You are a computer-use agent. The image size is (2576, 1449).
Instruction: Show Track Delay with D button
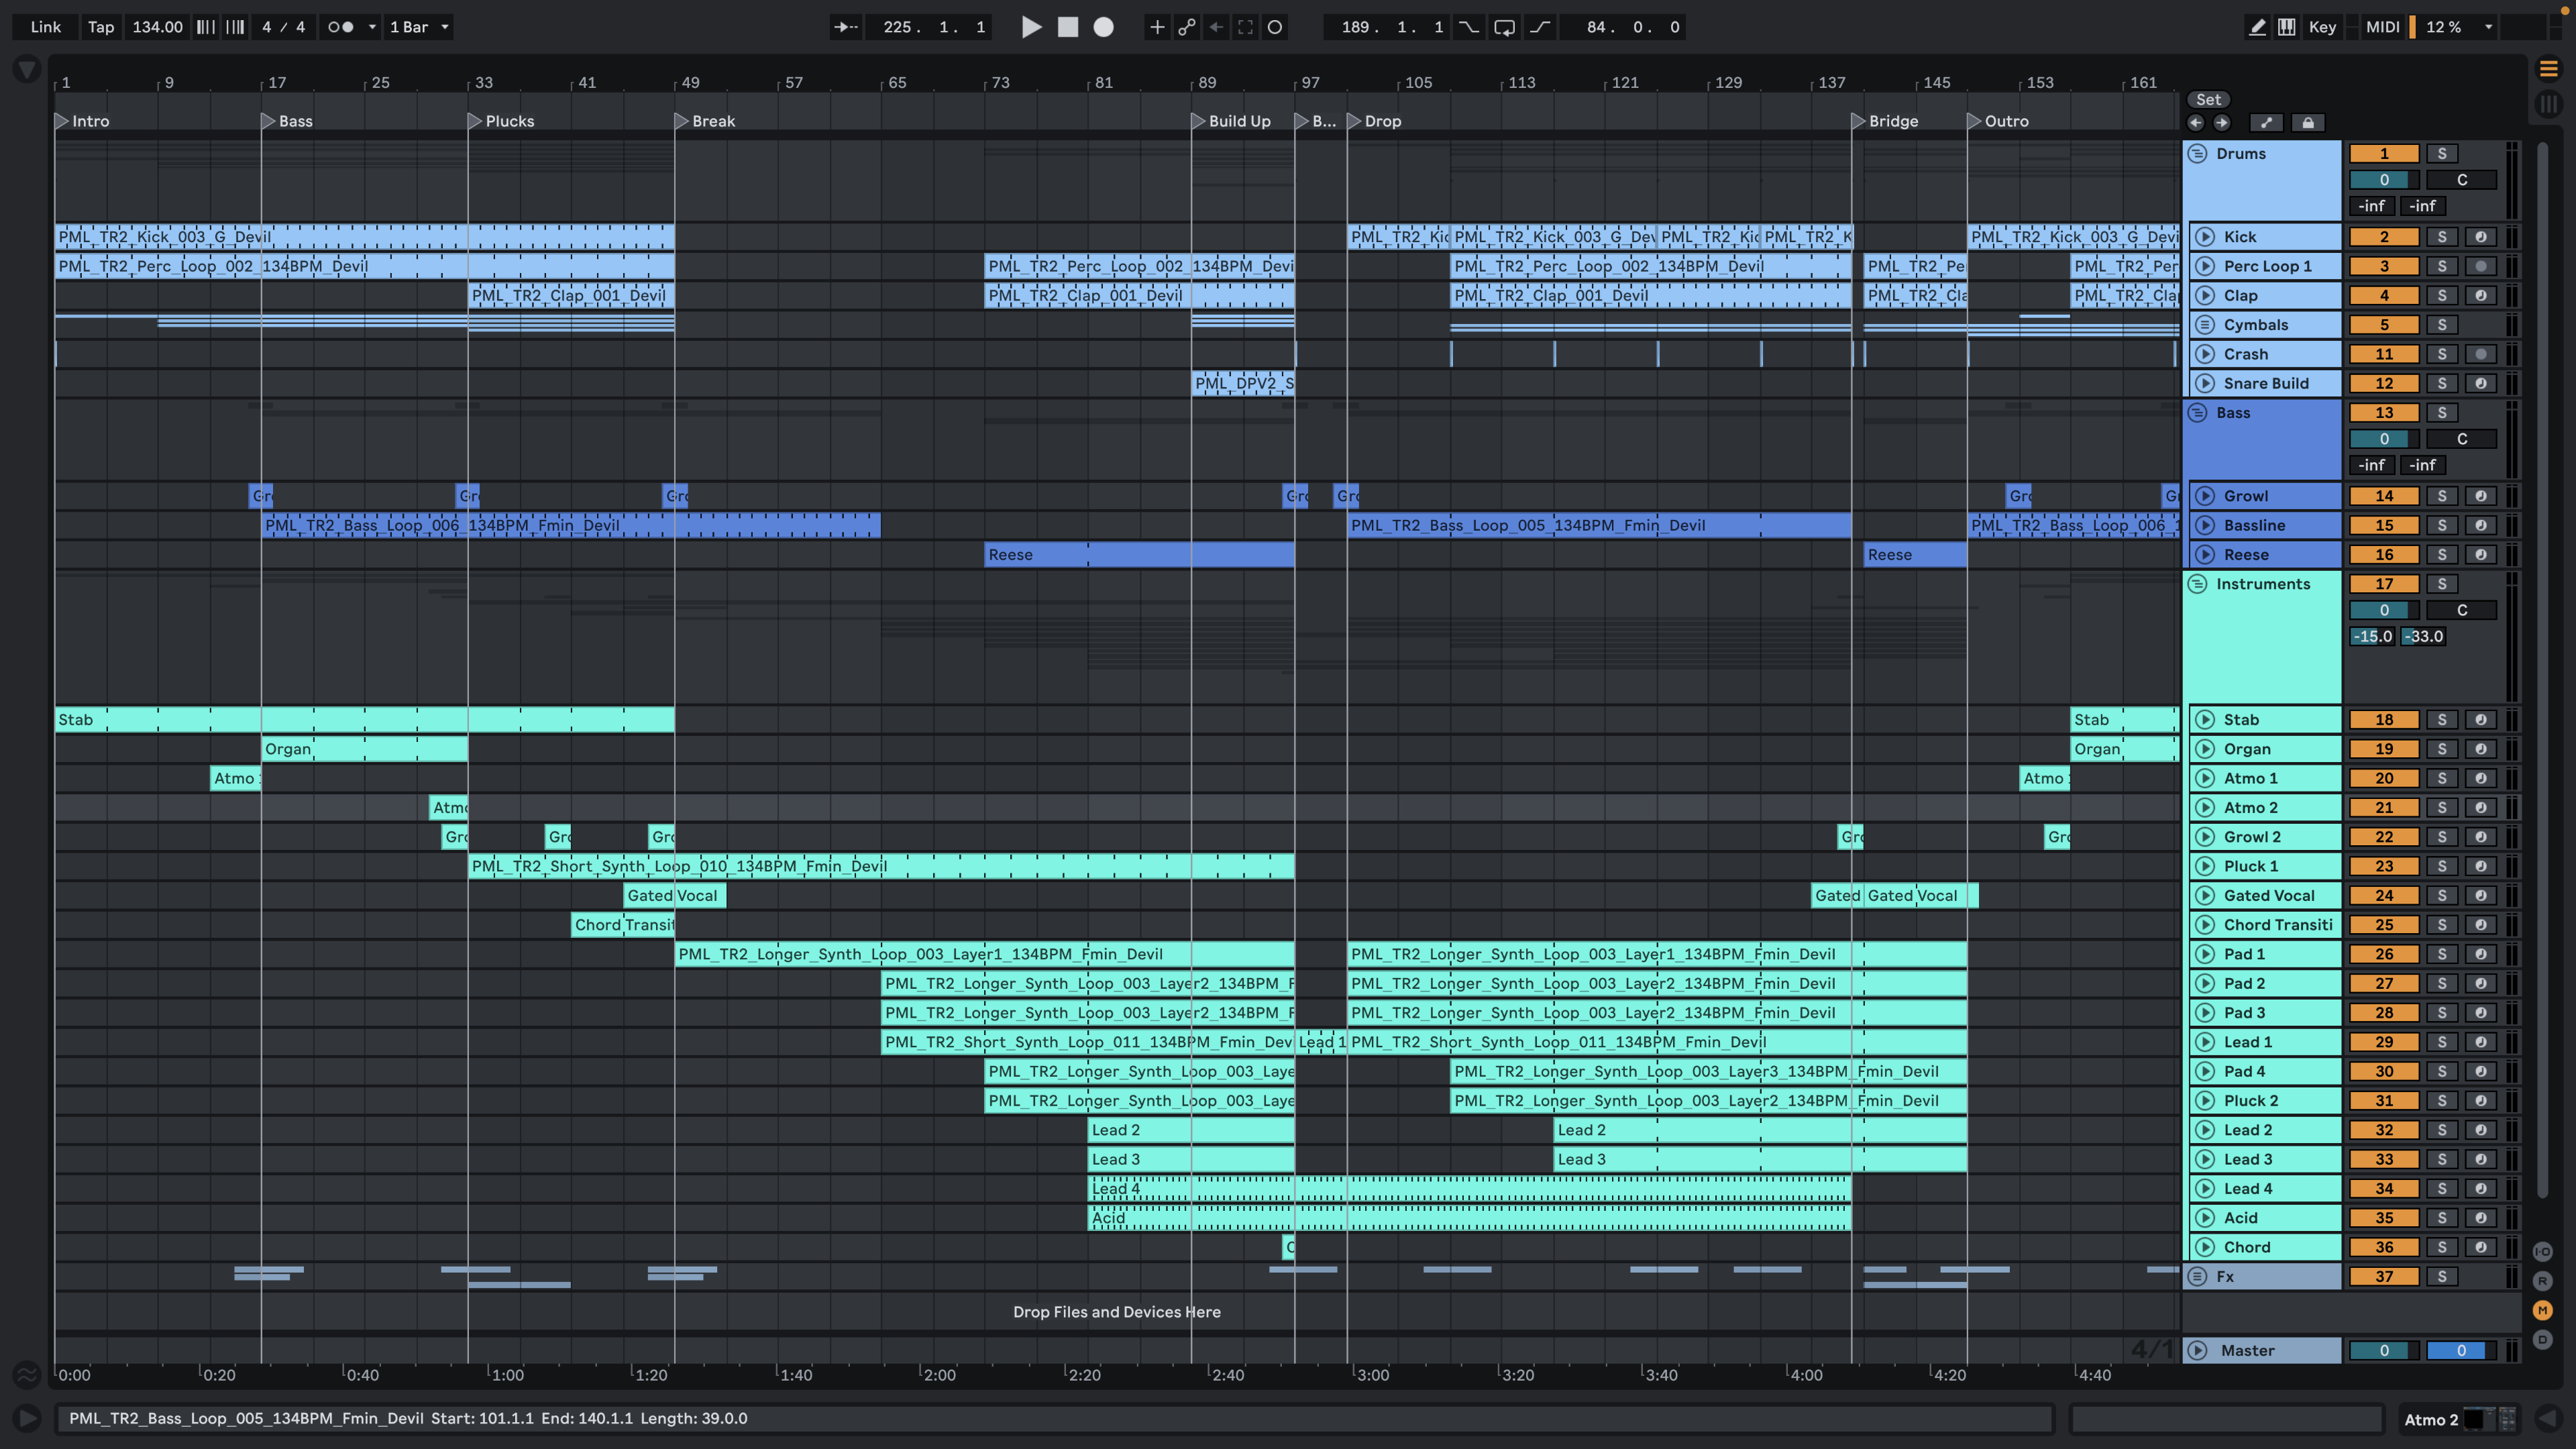click(2543, 1340)
